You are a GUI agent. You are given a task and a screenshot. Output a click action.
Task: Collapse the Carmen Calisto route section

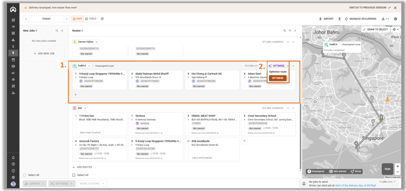point(293,42)
